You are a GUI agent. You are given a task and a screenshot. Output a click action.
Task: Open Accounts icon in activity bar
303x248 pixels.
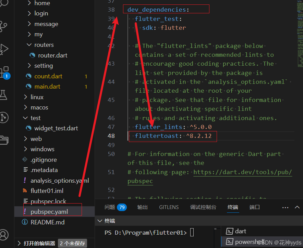click(x=4, y=235)
